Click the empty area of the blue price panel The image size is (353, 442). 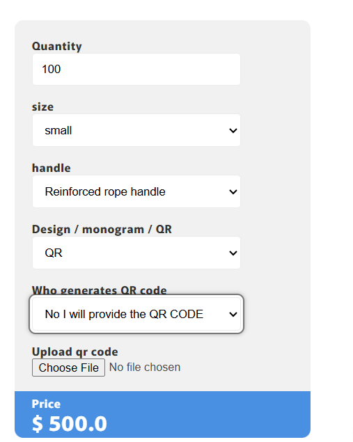(209, 414)
